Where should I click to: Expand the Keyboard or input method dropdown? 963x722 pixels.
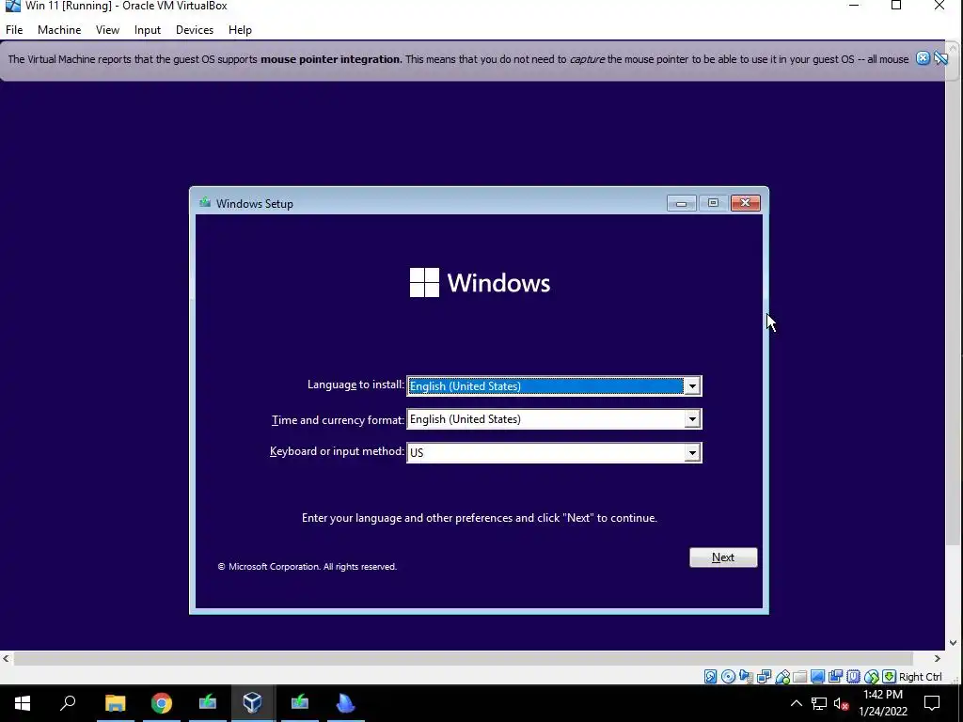(692, 453)
